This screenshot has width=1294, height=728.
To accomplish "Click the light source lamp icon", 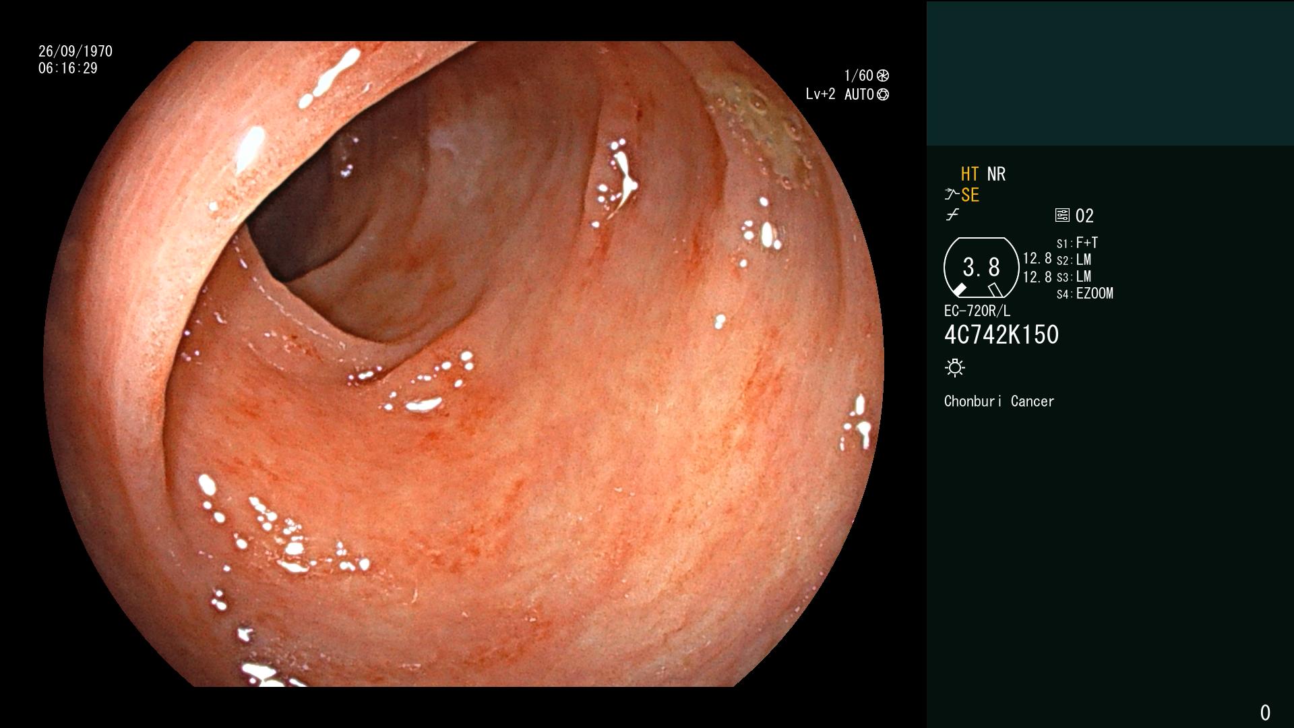I will pos(955,367).
